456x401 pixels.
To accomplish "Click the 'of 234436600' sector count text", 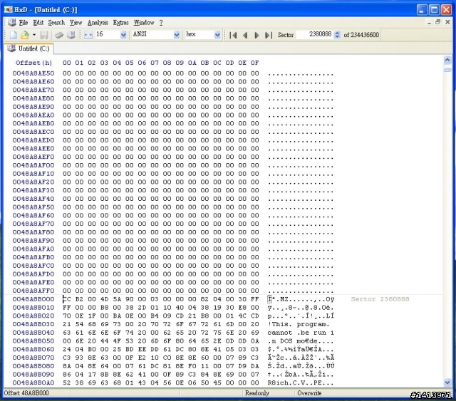I will pyautogui.click(x=361, y=35).
